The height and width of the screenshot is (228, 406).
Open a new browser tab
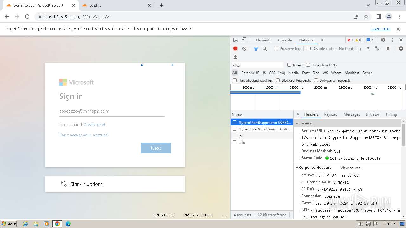coord(161,5)
